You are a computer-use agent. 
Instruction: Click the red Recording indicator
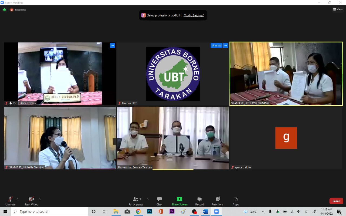point(18,10)
